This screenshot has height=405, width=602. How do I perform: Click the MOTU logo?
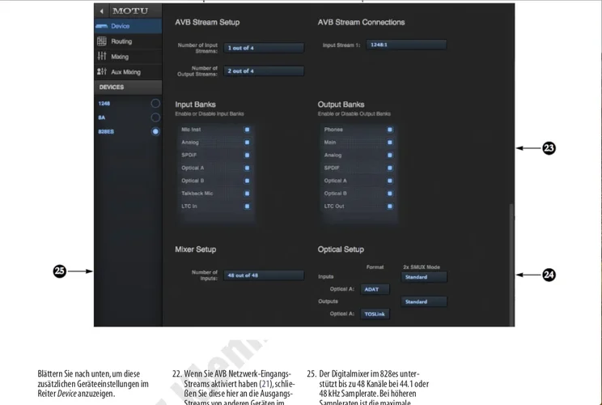point(130,11)
